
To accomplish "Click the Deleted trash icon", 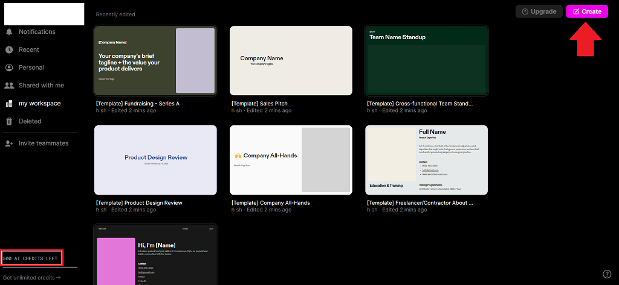I will click(9, 121).
